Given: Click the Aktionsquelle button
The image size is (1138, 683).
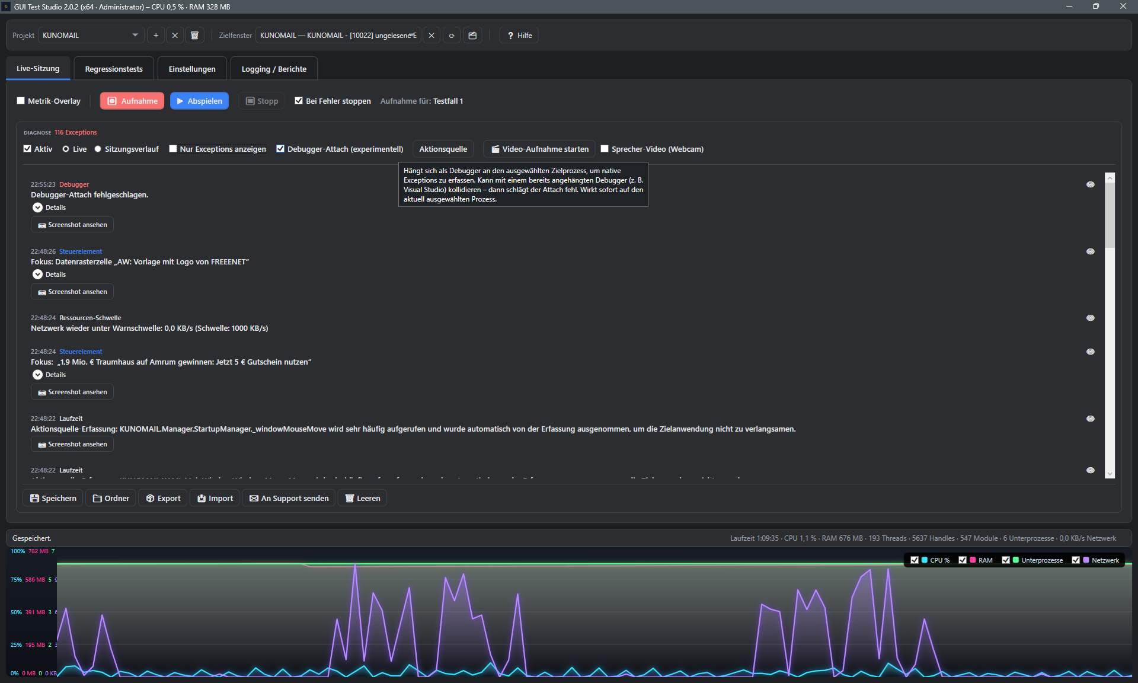Looking at the screenshot, I should click(443, 149).
